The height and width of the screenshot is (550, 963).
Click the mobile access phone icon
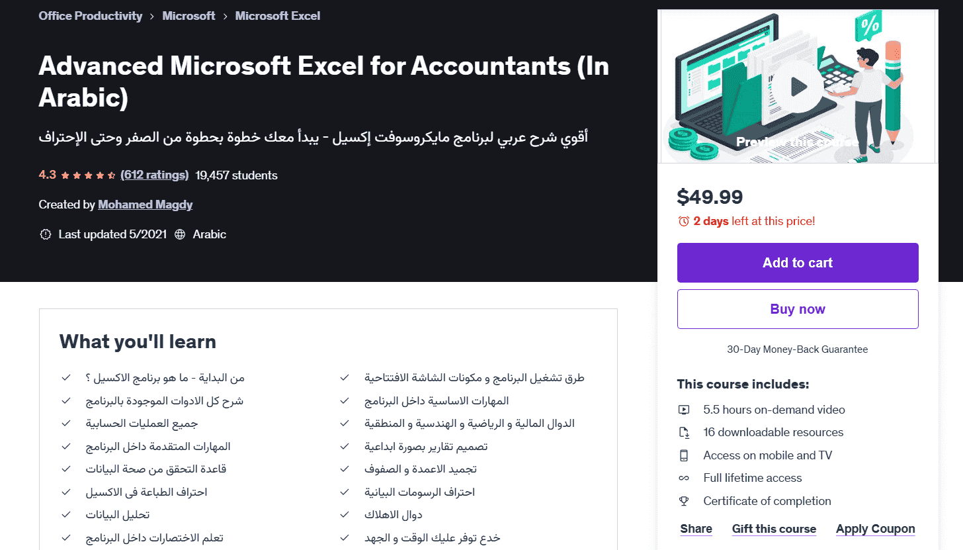[x=685, y=455]
